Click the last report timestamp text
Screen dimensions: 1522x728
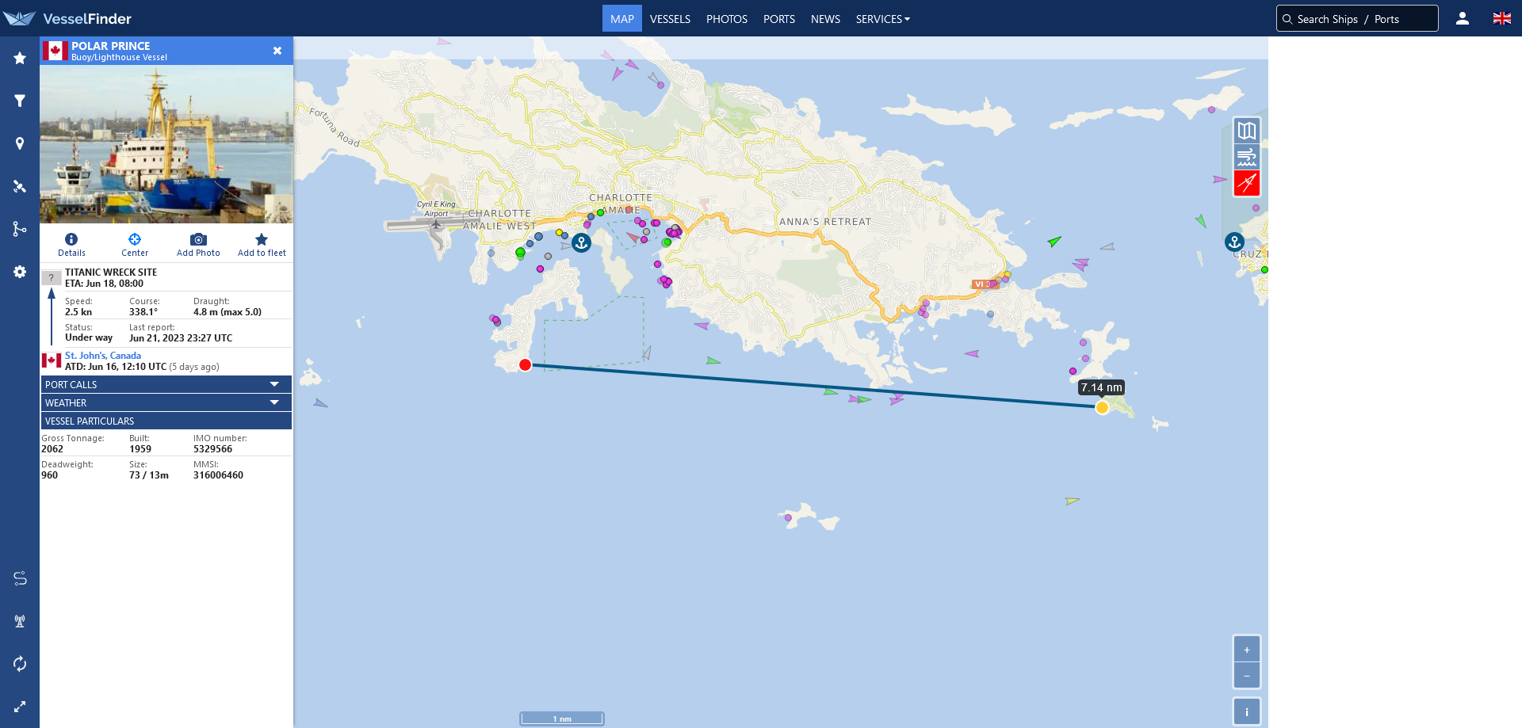[x=181, y=338]
